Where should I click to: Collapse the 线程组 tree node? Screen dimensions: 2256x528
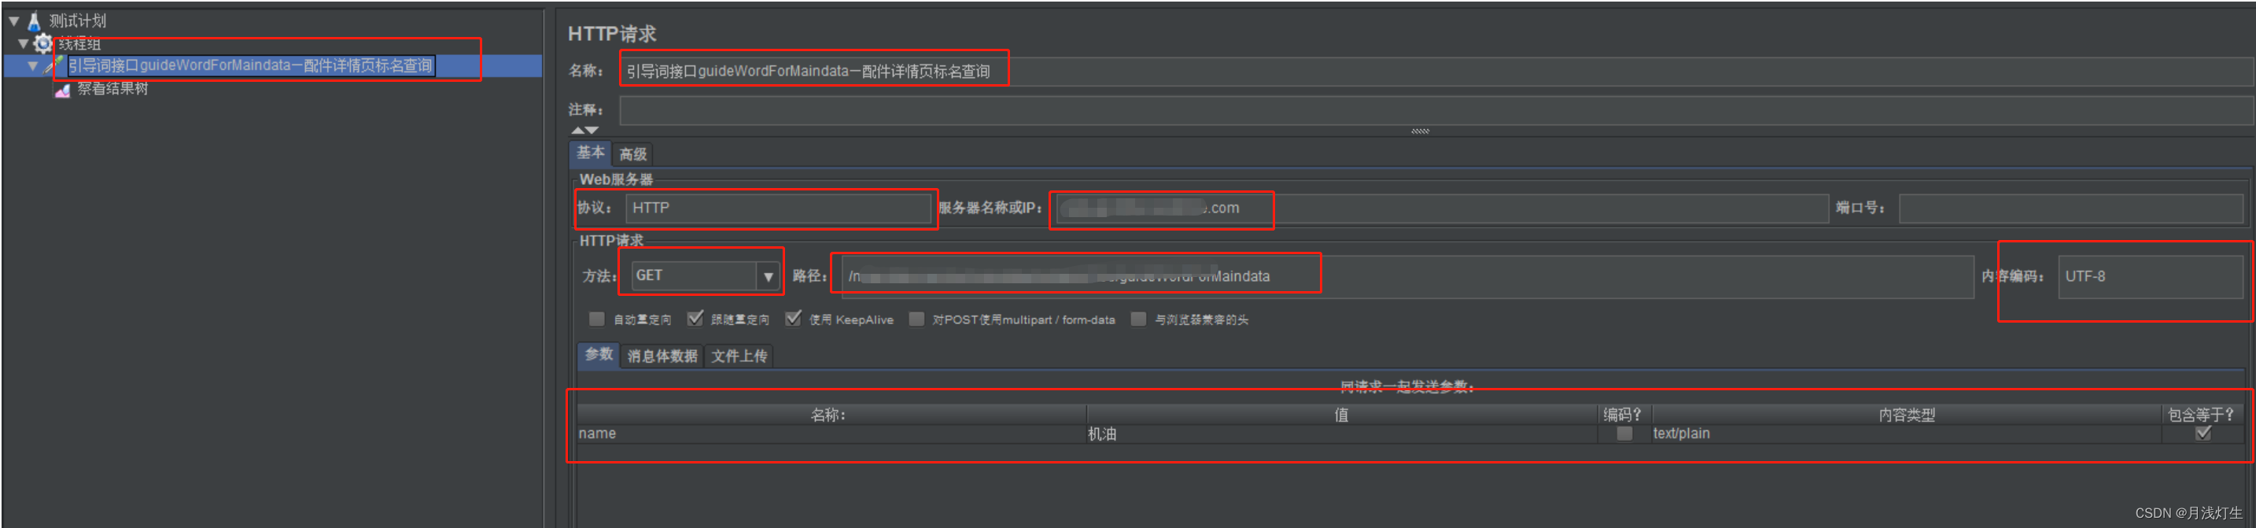[24, 43]
